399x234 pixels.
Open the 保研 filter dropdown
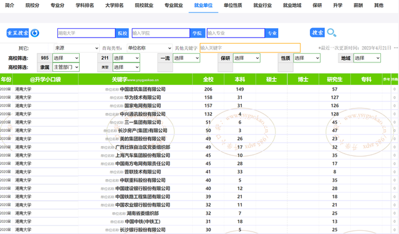(247, 58)
